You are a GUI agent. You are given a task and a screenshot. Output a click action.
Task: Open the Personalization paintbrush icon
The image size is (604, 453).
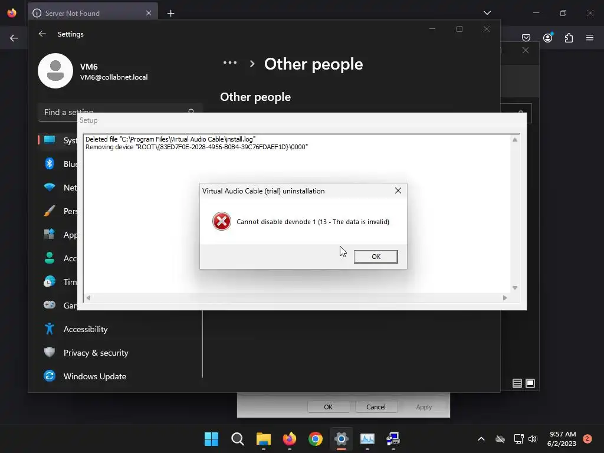tap(50, 211)
